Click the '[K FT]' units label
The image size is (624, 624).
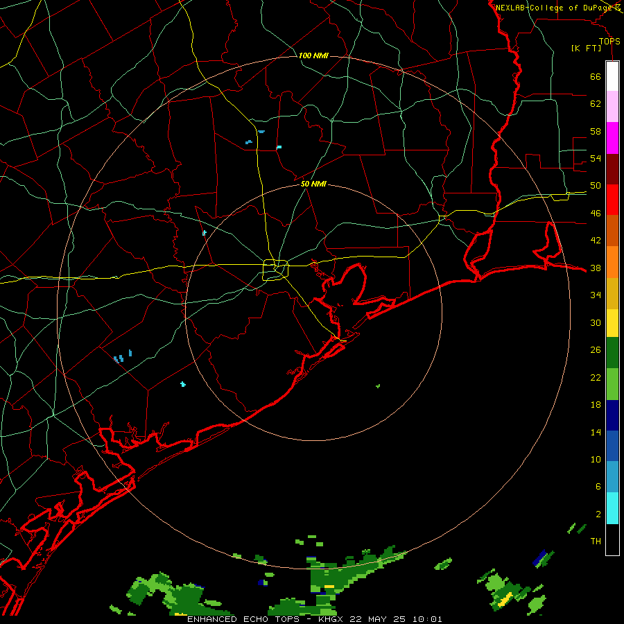coord(586,48)
